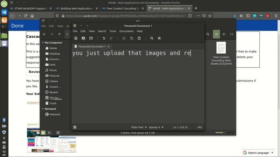Image resolution: width=280 pixels, height=157 pixels.
Task: Collapse Network section in sidebar
Action: tap(43, 109)
